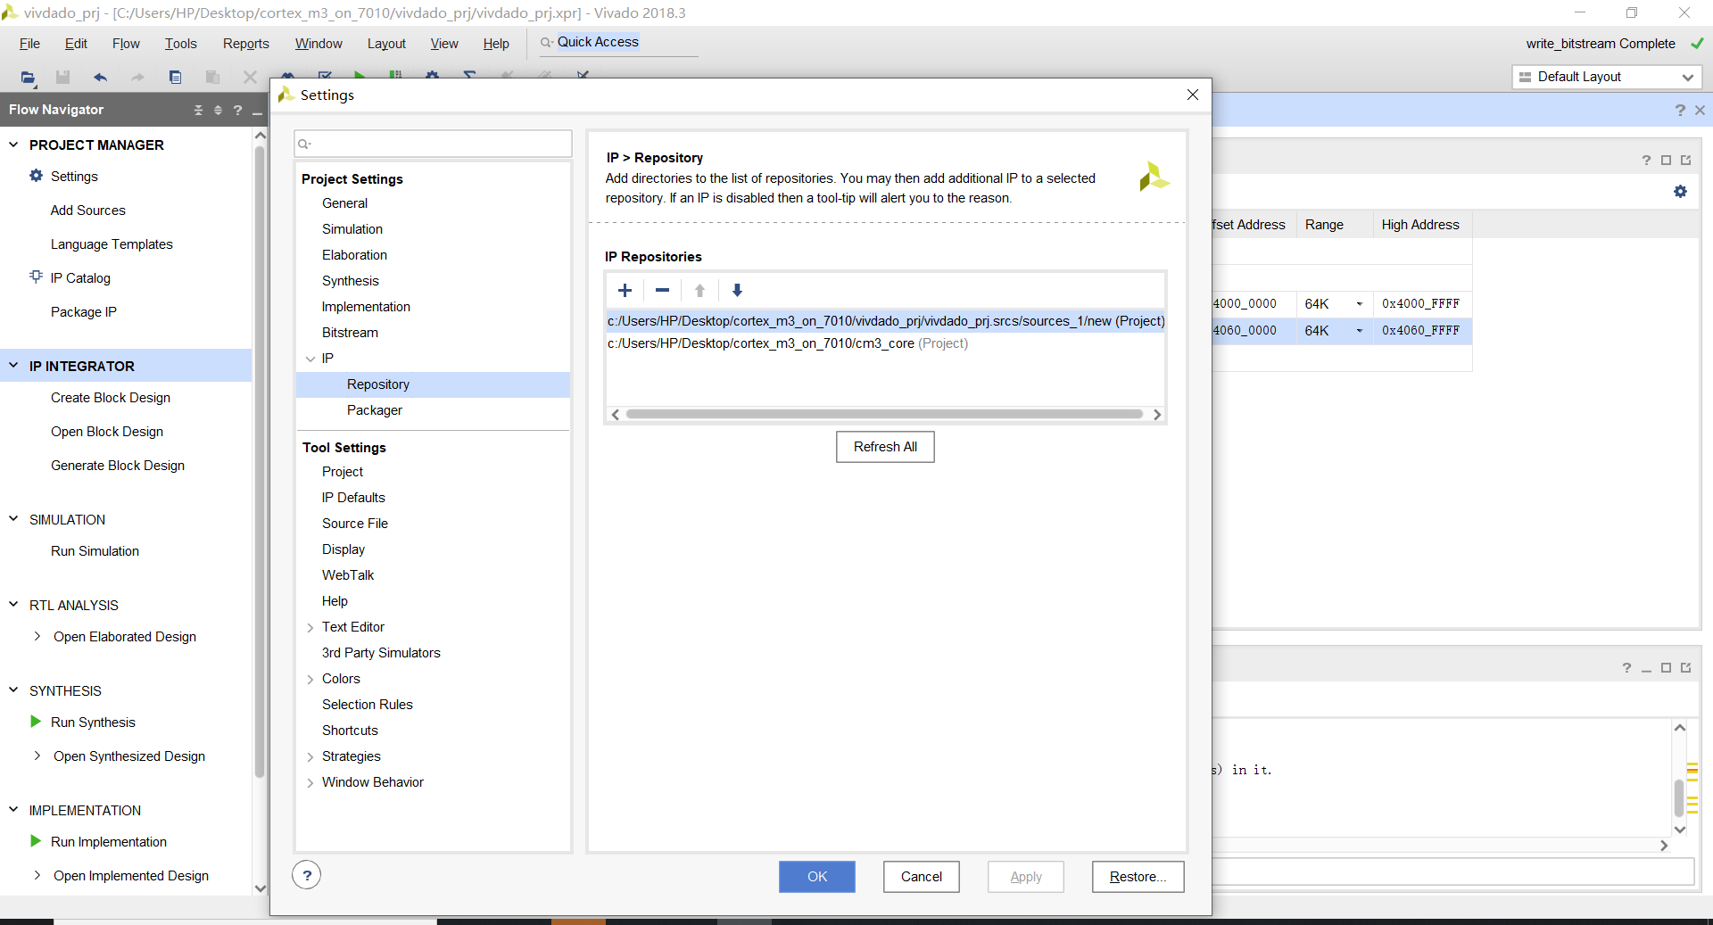Click Refresh All repositories button

click(885, 447)
